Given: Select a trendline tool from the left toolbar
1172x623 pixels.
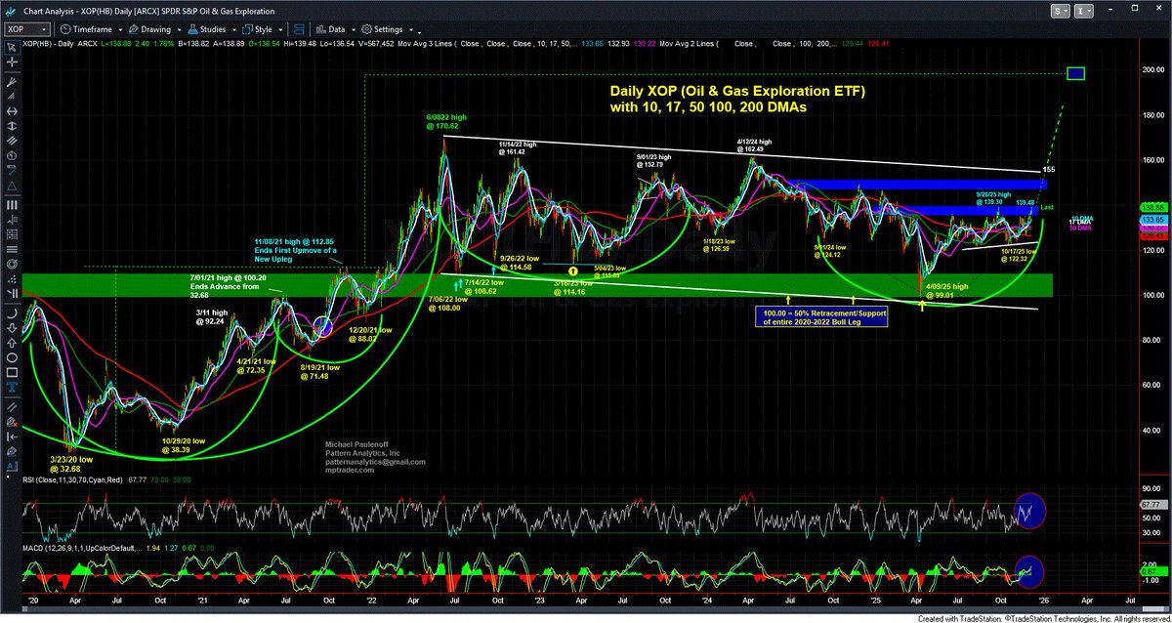Looking at the screenshot, I should click(x=12, y=98).
